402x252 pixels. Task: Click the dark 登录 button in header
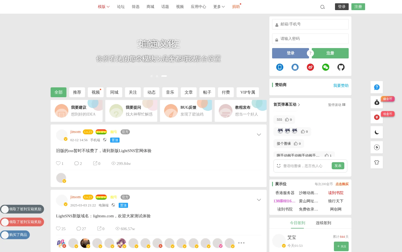(x=342, y=7)
